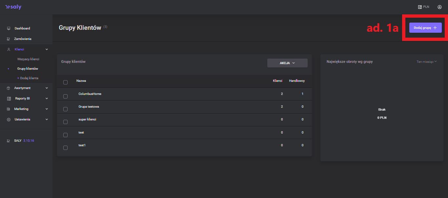Toggle the select-all header checkbox

coord(65,82)
